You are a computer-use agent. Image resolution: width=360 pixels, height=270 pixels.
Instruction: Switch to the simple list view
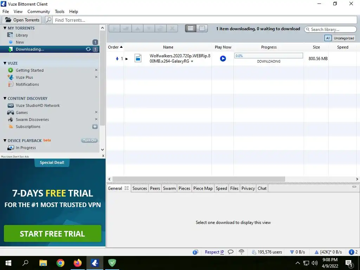202,28
